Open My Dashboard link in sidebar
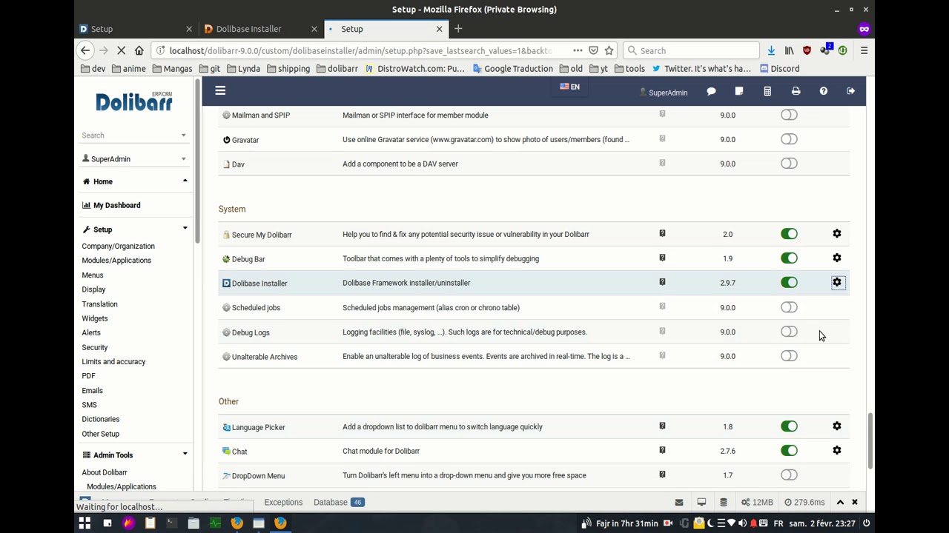The height and width of the screenshot is (533, 949). tap(116, 205)
